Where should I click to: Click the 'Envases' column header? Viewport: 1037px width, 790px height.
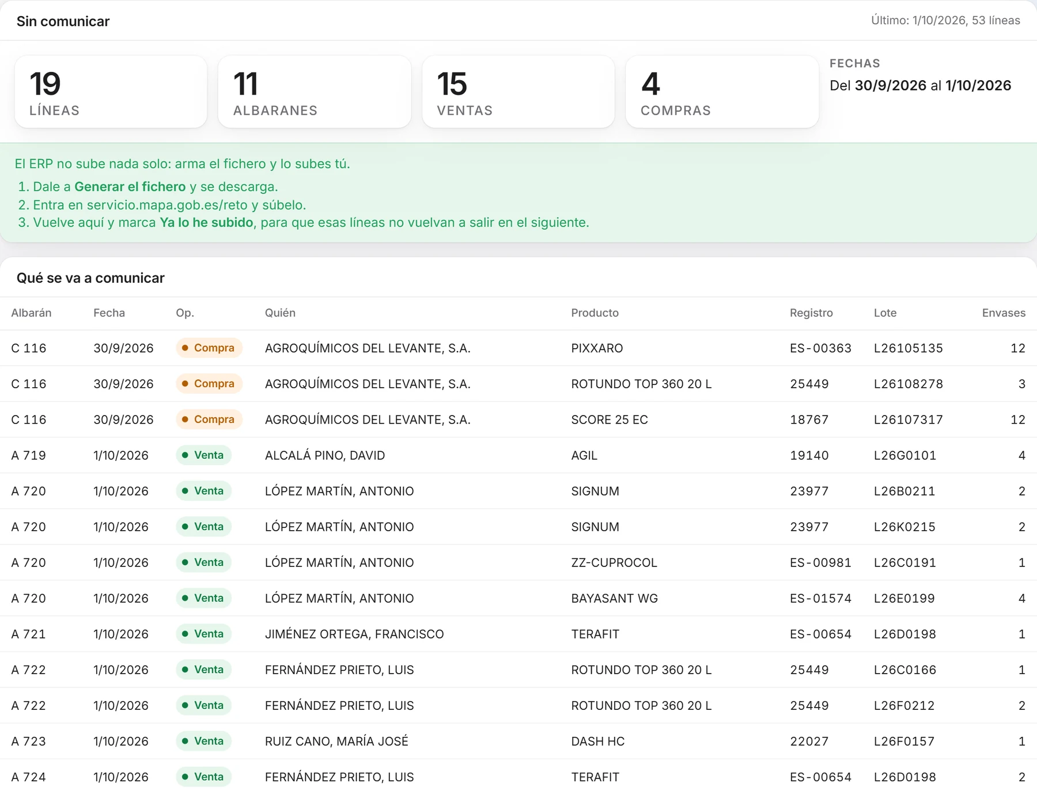coord(1004,313)
